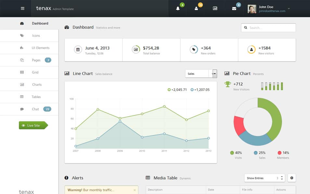Image resolution: width=310 pixels, height=194 pixels.
Task: Toggle the hamburger menu in top-left corner
Action: 22,8
